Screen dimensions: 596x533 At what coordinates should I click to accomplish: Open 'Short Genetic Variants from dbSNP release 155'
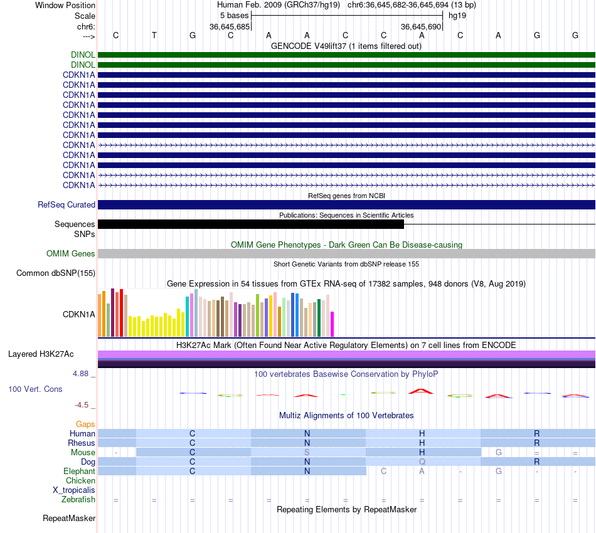tap(346, 264)
